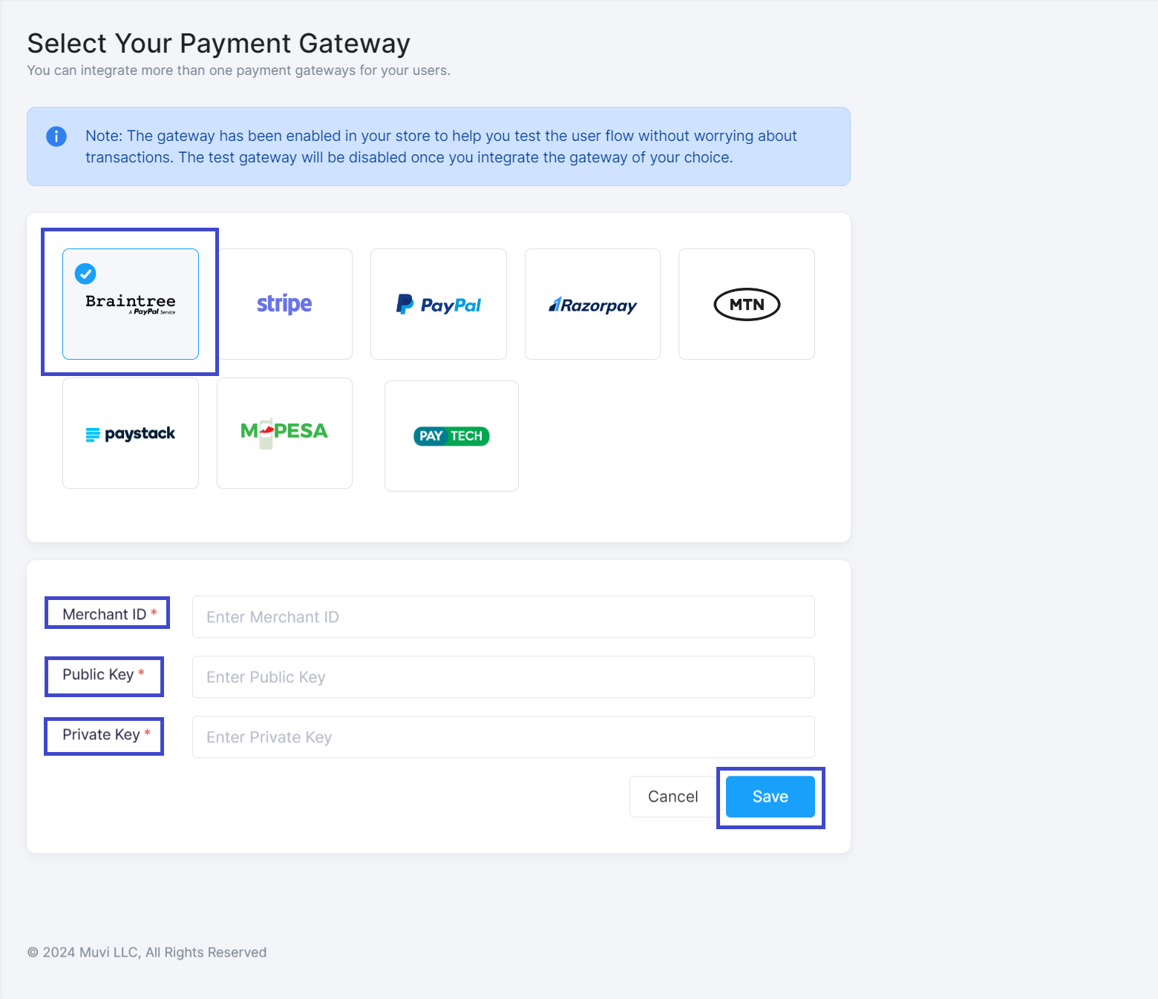The image size is (1158, 999).
Task: Click the Private Key label
Action: click(101, 735)
